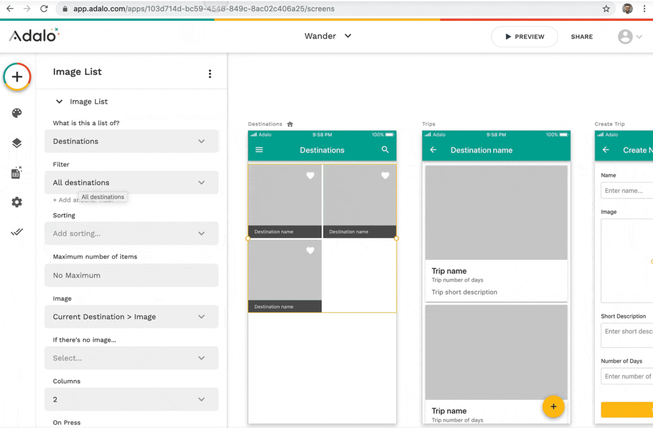Image resolution: width=653 pixels, height=428 pixels.
Task: Click heart on the top-left destination card
Action: pos(310,176)
